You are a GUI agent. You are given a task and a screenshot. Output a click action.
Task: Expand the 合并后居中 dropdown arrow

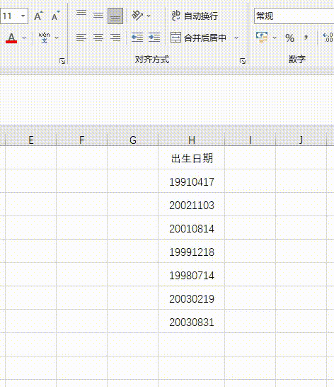click(x=236, y=38)
